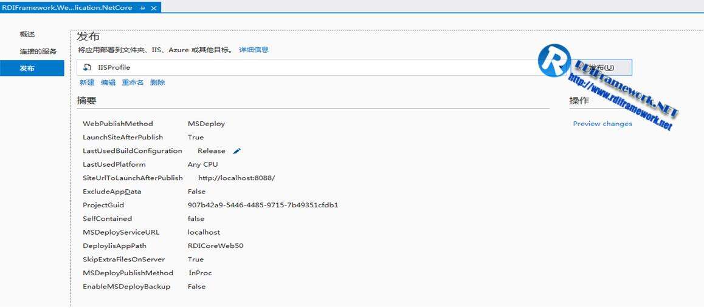The image size is (704, 308).
Task: Select the 发布 publish sidebar tab
Action: pos(32,69)
